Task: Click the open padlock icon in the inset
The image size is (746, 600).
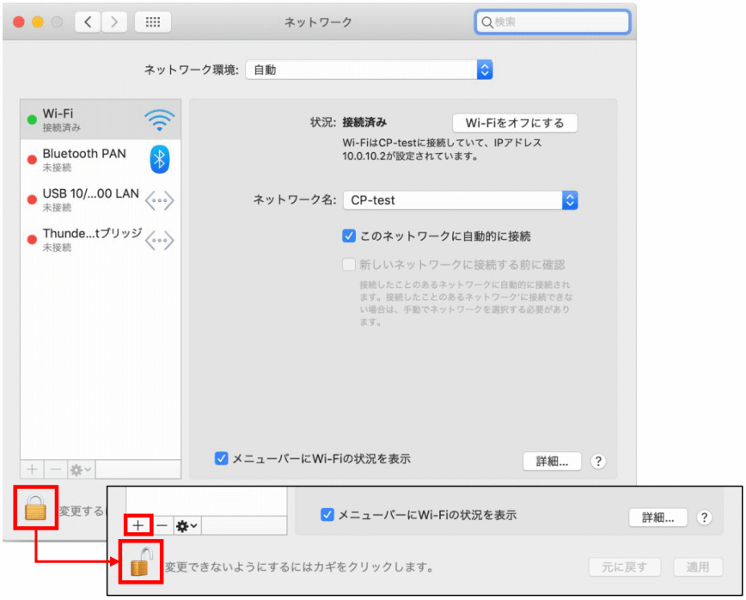Action: (x=139, y=563)
